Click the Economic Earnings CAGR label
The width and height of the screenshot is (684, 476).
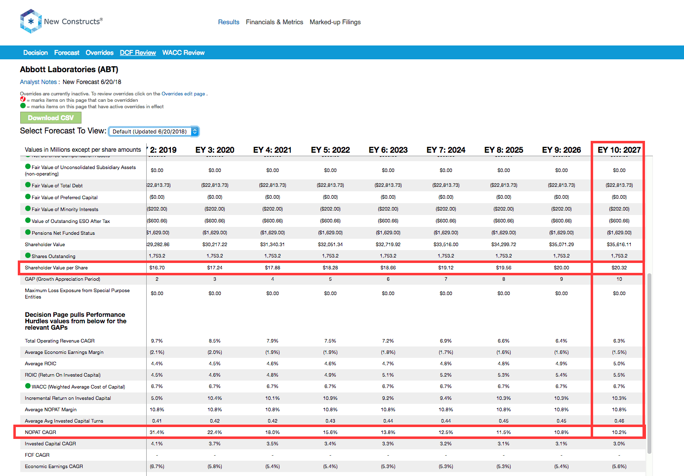click(54, 466)
